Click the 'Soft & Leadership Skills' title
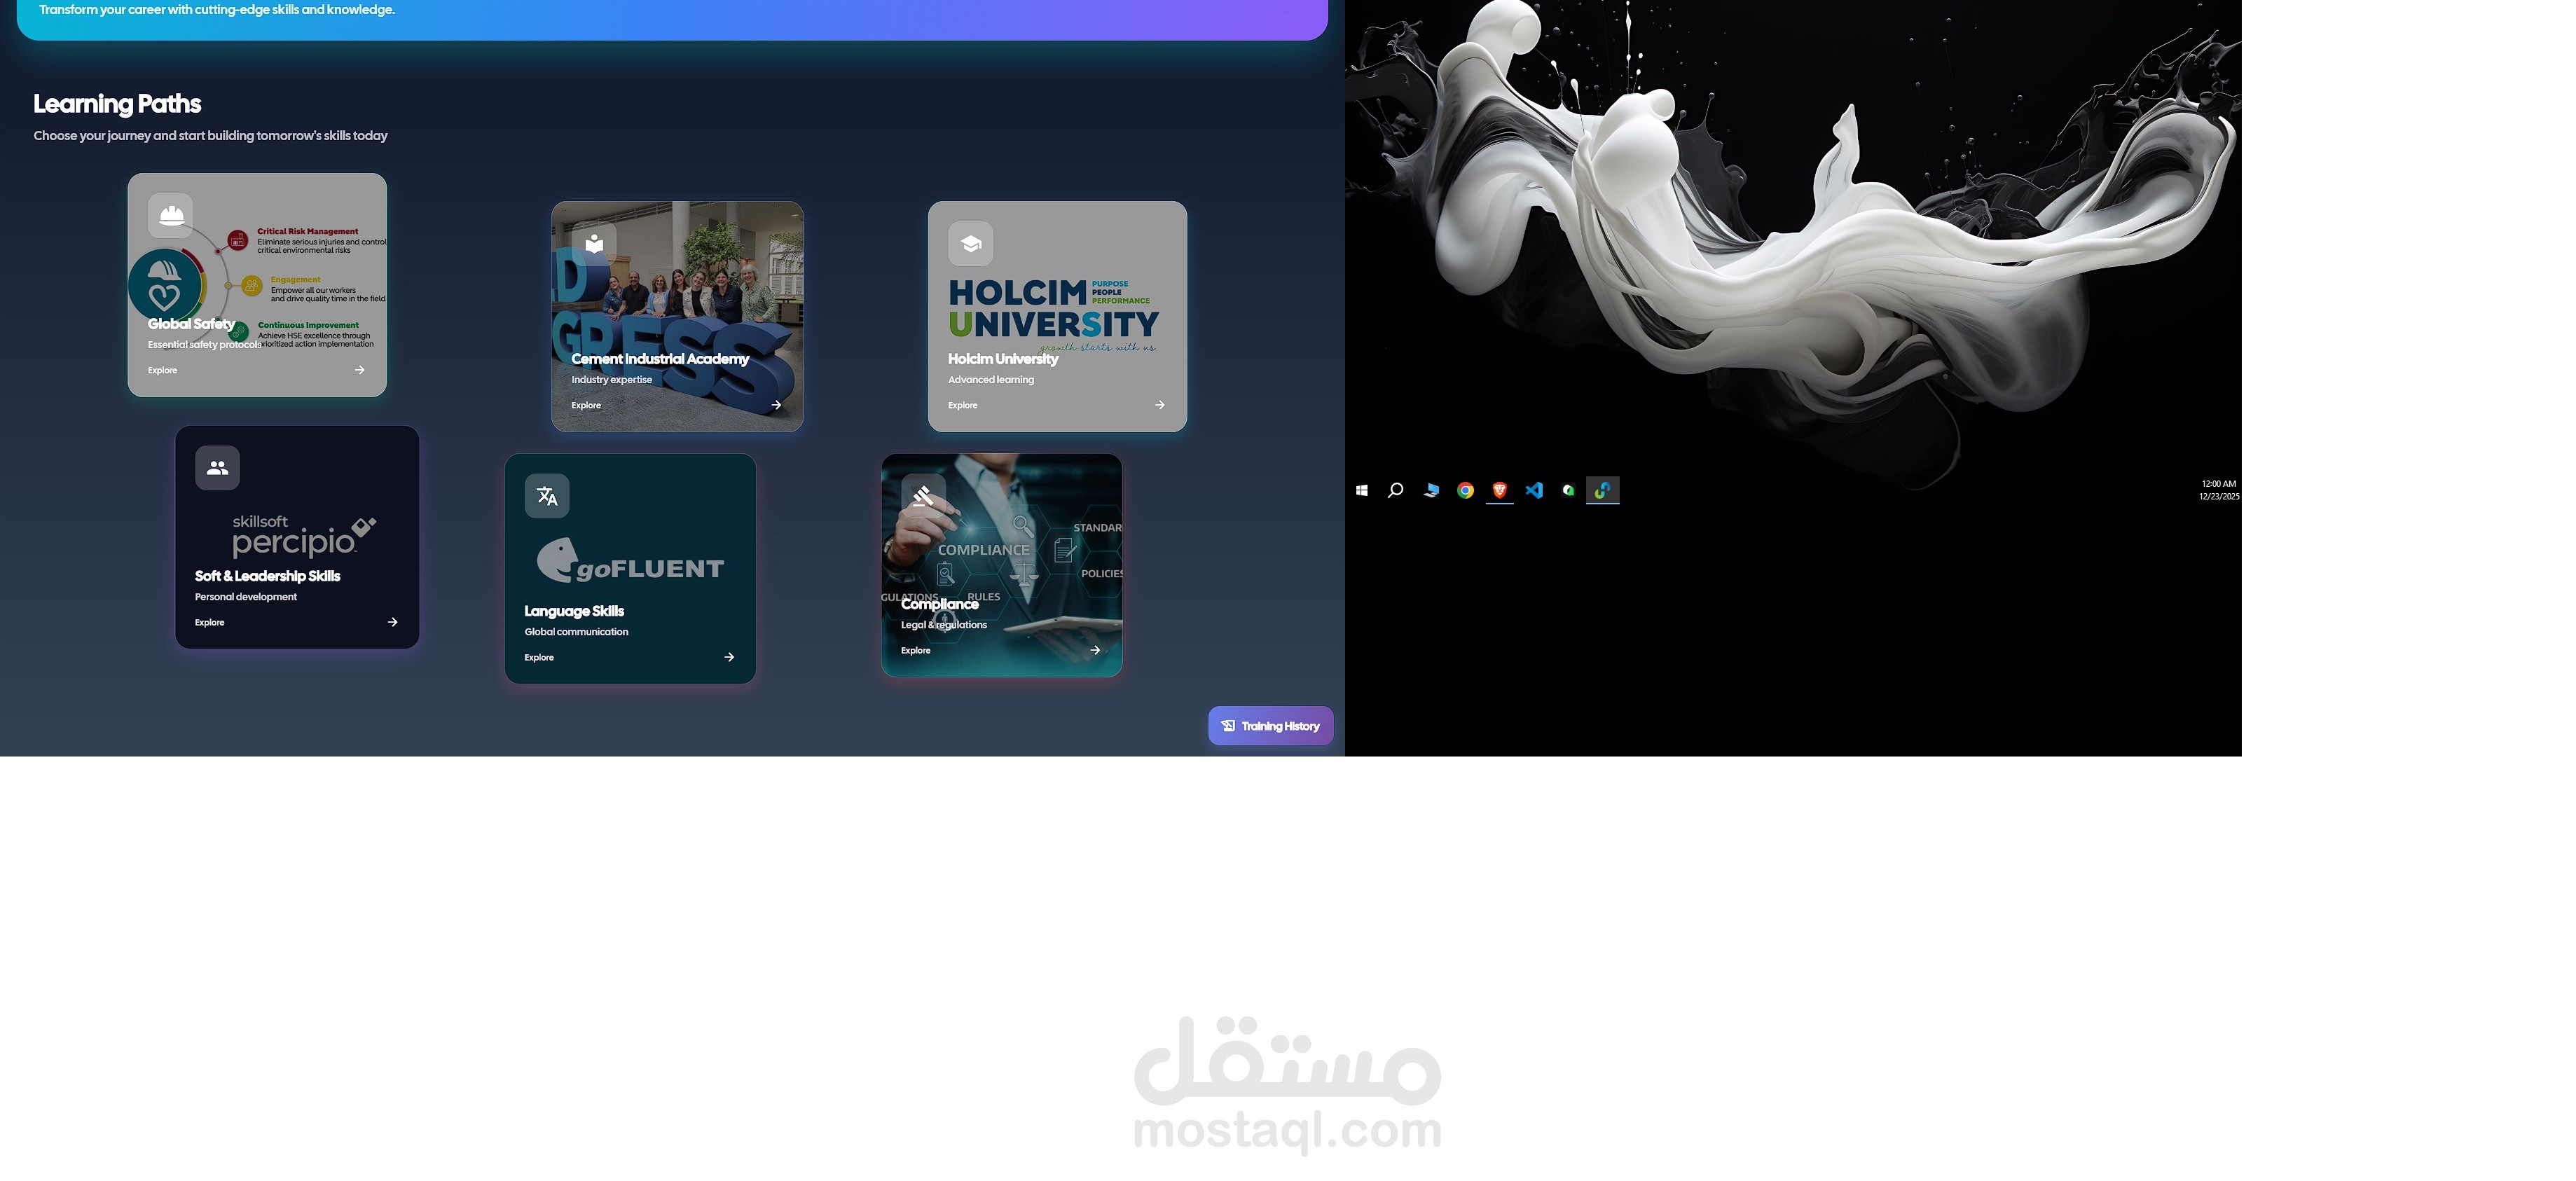Image resolution: width=2576 pixels, height=1181 pixels. (267, 576)
